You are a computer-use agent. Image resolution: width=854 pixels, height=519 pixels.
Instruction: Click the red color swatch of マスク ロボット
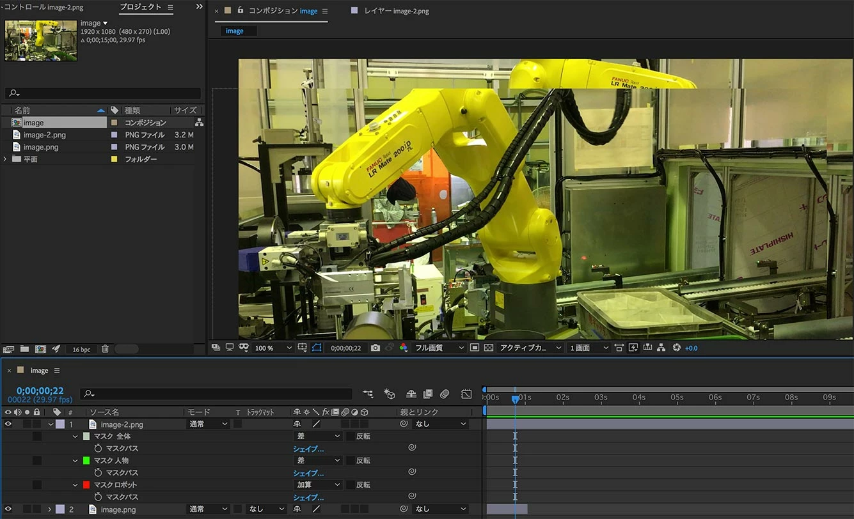click(86, 485)
